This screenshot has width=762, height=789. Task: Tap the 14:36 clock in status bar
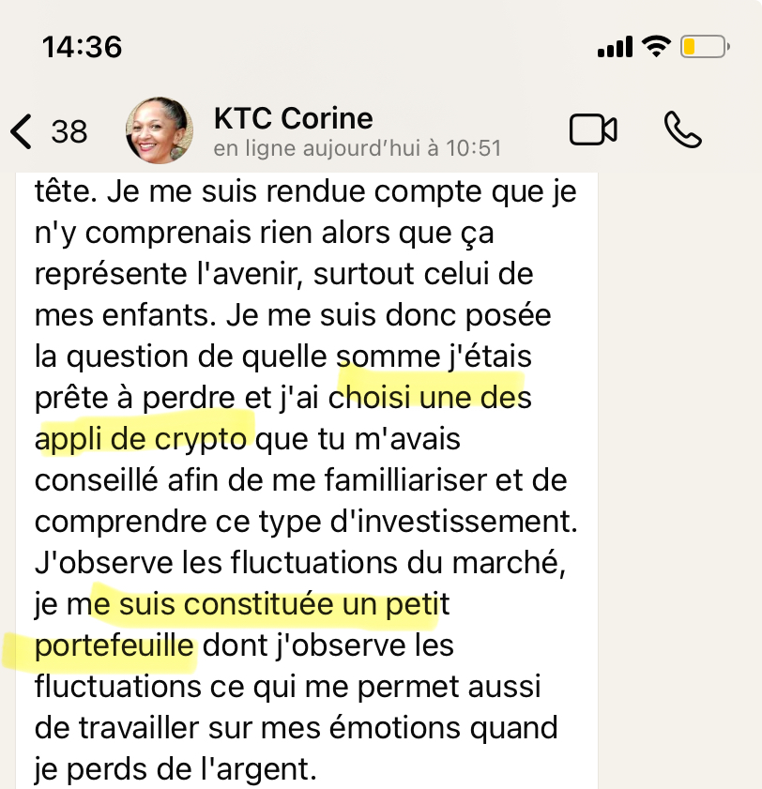(x=83, y=46)
